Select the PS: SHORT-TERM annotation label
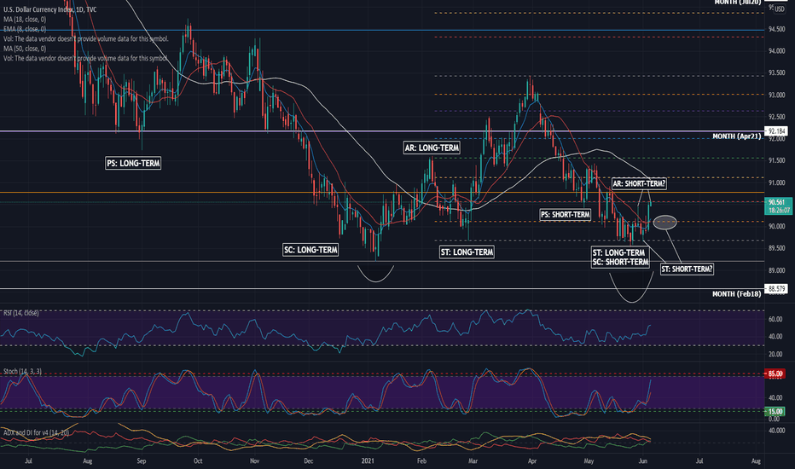The width and height of the screenshot is (795, 469). pyautogui.click(x=566, y=215)
